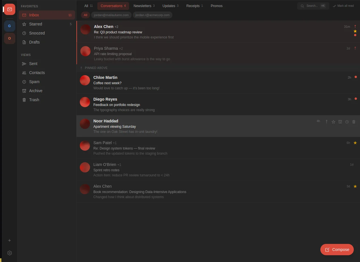
Task: Snooze the Noor Haddad conversation
Action: [347, 122]
